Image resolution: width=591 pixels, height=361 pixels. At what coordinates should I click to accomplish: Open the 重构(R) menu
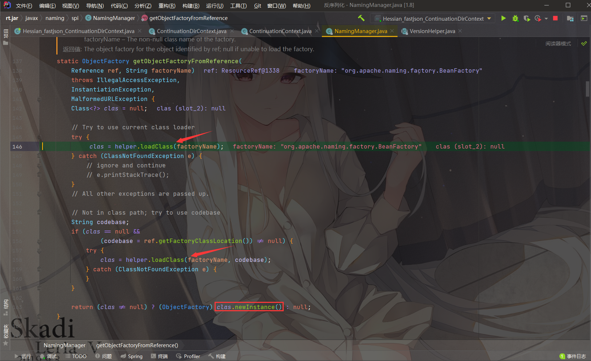(167, 6)
